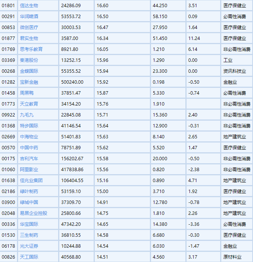Select stock code 06178
Image resolution: width=253 pixels, height=262 pixels.
coord(8,246)
